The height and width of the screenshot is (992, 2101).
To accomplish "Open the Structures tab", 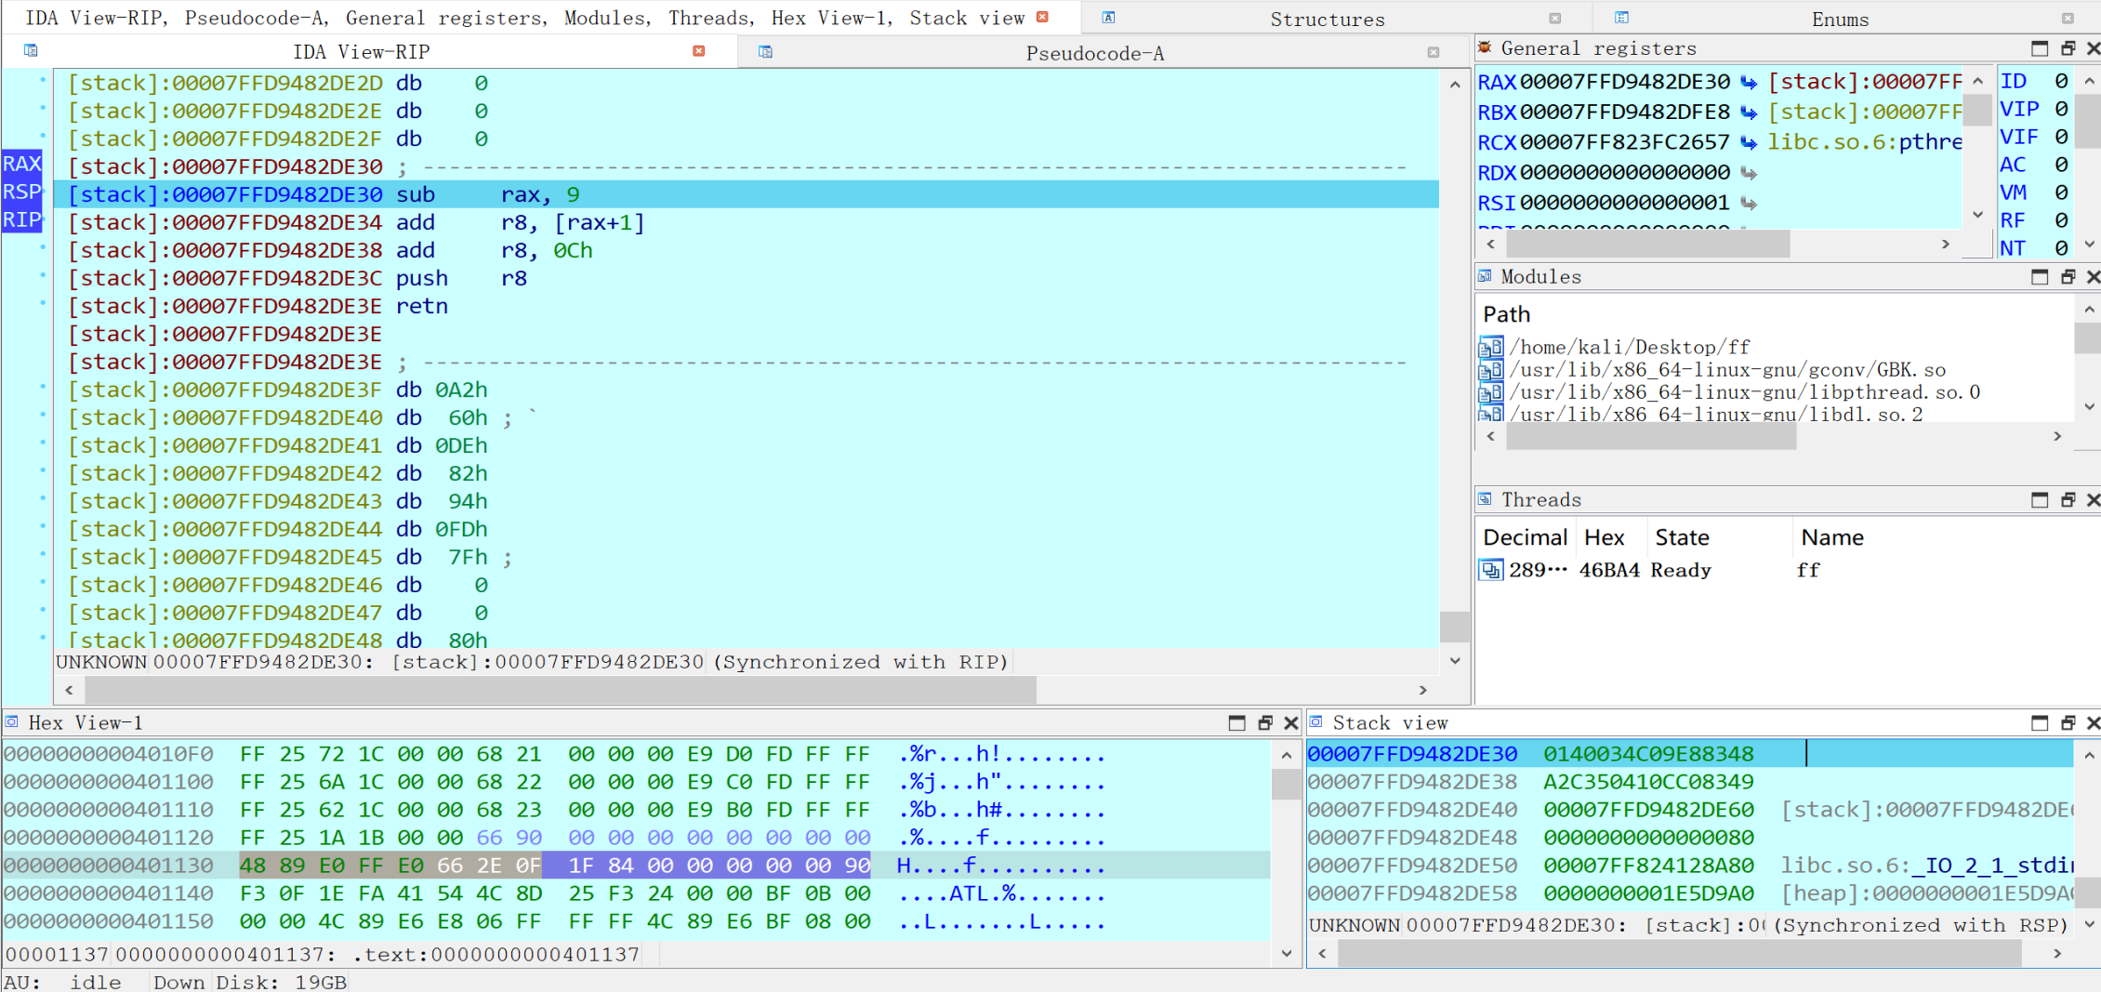I will tap(1327, 19).
